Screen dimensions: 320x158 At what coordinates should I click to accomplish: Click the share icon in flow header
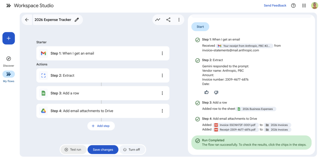click(168, 20)
